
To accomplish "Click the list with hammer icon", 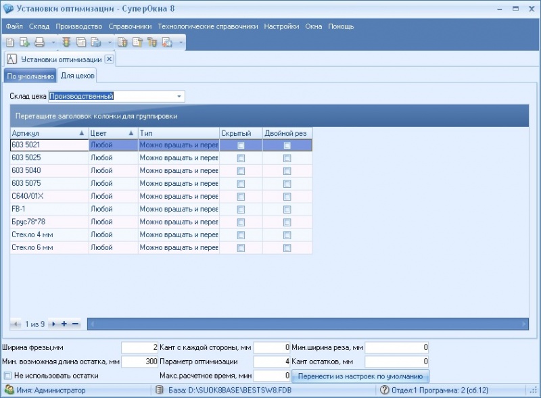I will point(138,43).
